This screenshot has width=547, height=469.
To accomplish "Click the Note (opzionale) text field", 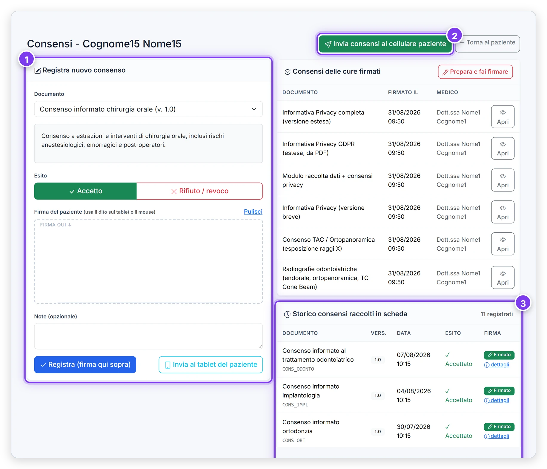I will tap(148, 336).
